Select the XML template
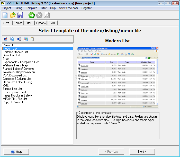180x157 pixels. point(38,85)
